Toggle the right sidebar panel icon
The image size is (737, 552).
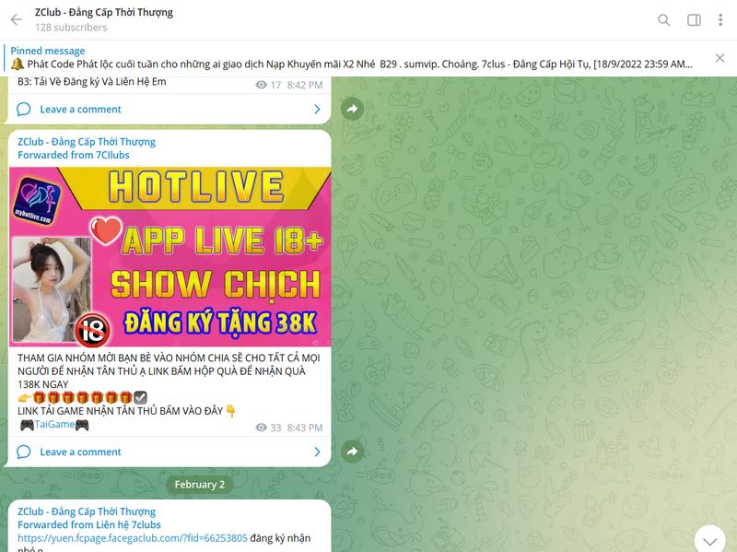pos(694,20)
